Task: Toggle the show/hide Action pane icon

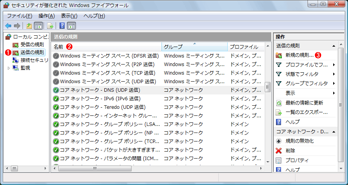Action: coord(72,26)
